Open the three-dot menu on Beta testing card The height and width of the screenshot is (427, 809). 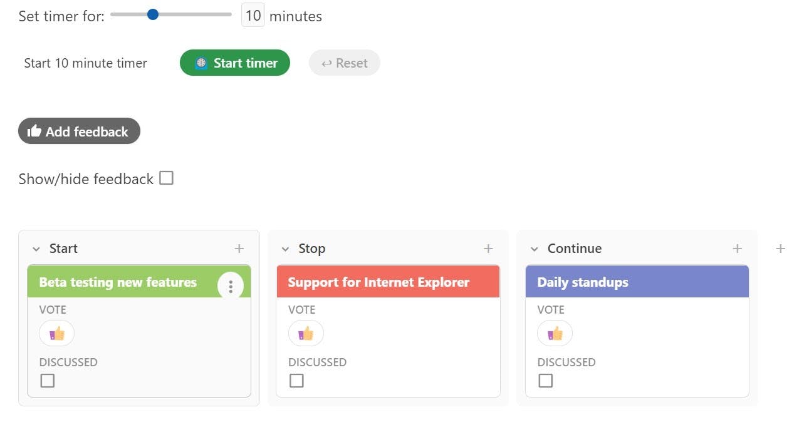231,286
